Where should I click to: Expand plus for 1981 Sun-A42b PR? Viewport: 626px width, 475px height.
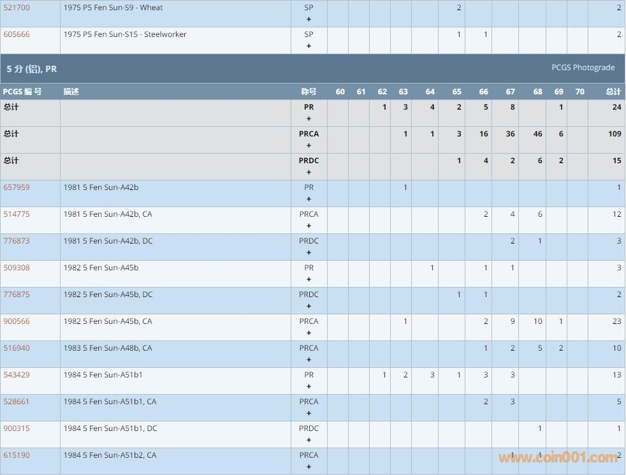point(309,199)
